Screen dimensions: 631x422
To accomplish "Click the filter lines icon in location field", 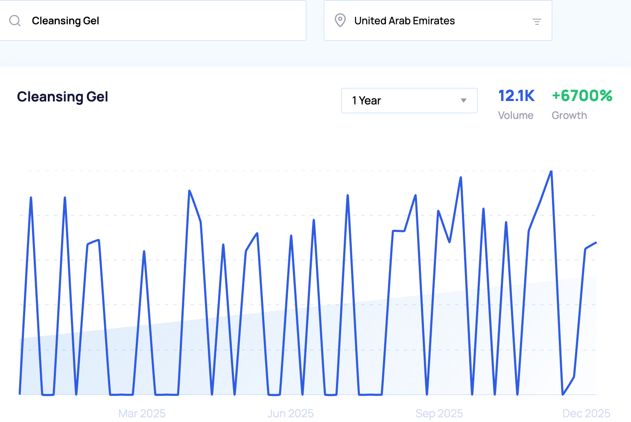I will click(537, 21).
